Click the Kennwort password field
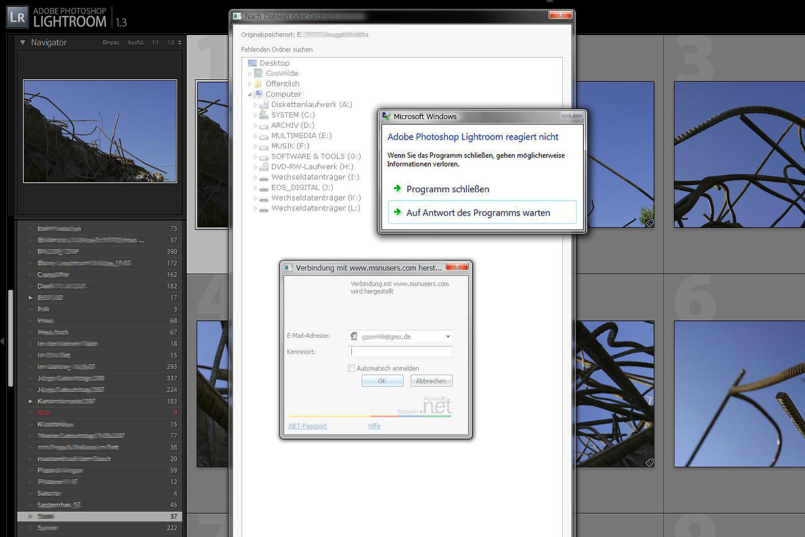 400,351
